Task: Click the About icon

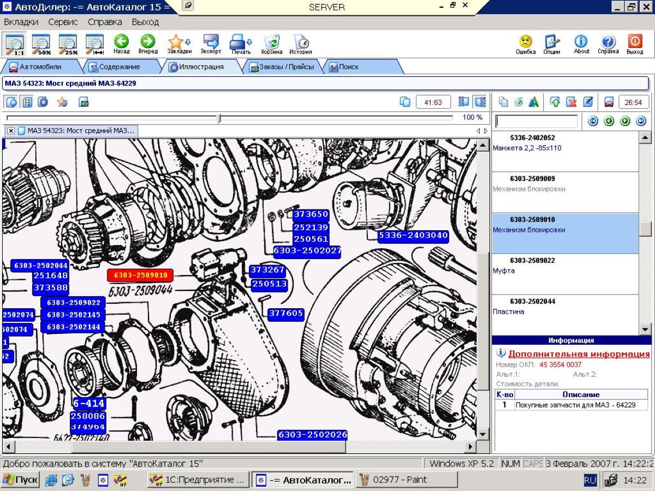Action: pos(581,44)
